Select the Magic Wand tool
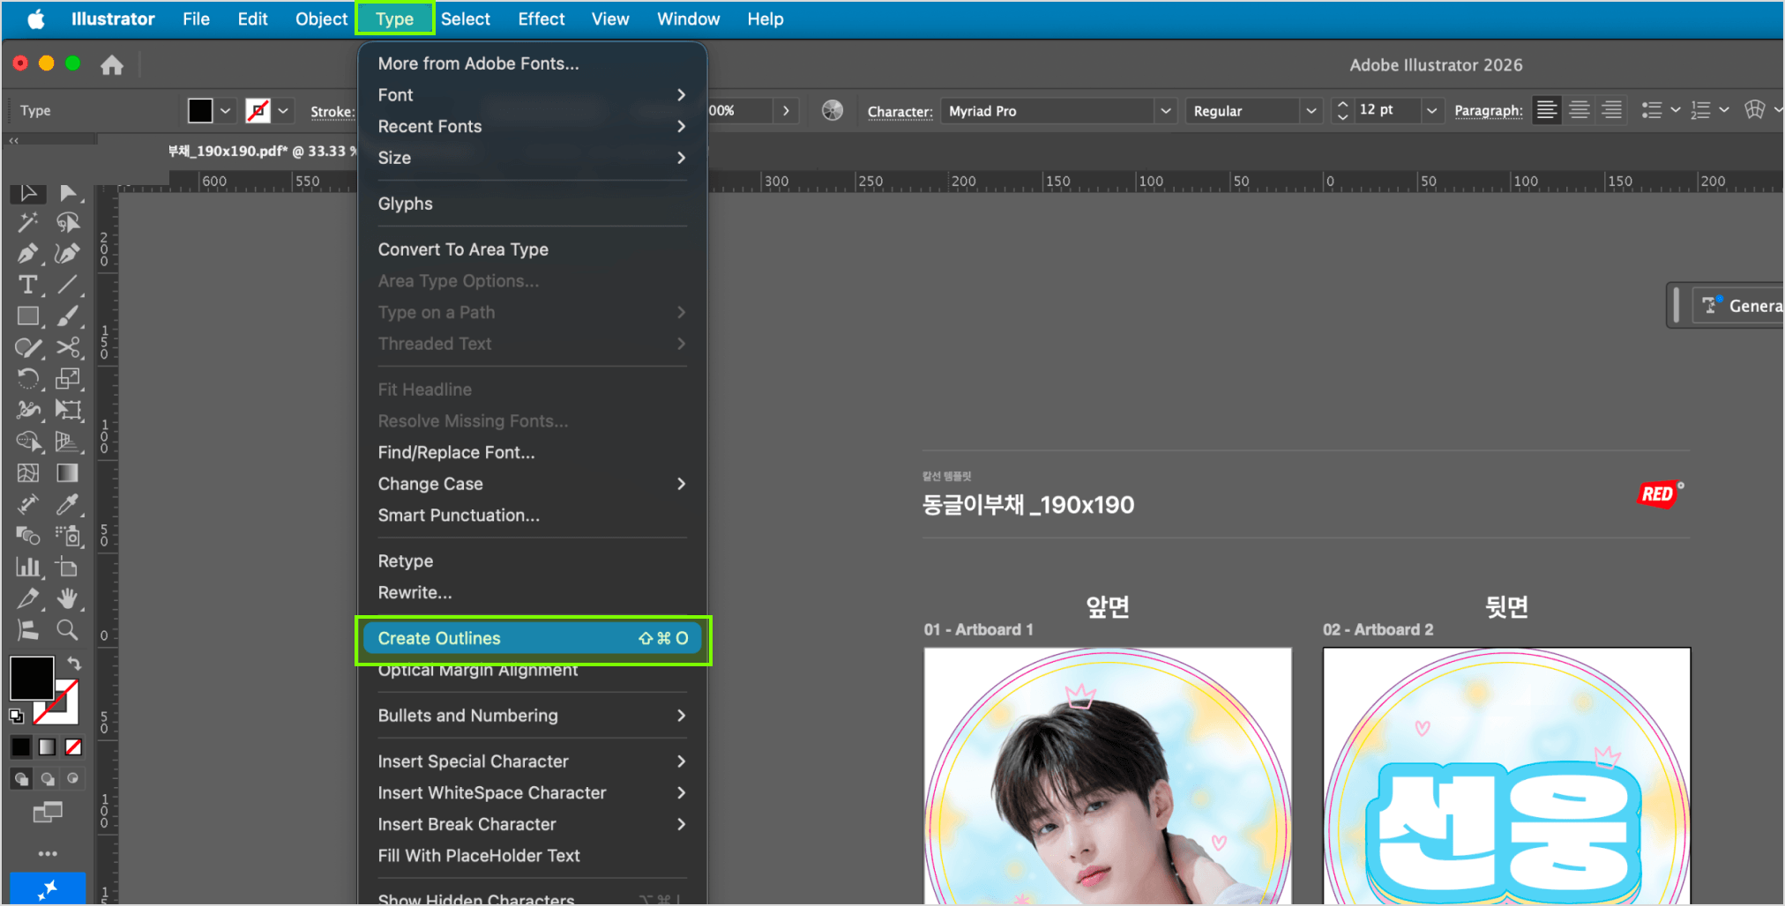 coord(27,222)
